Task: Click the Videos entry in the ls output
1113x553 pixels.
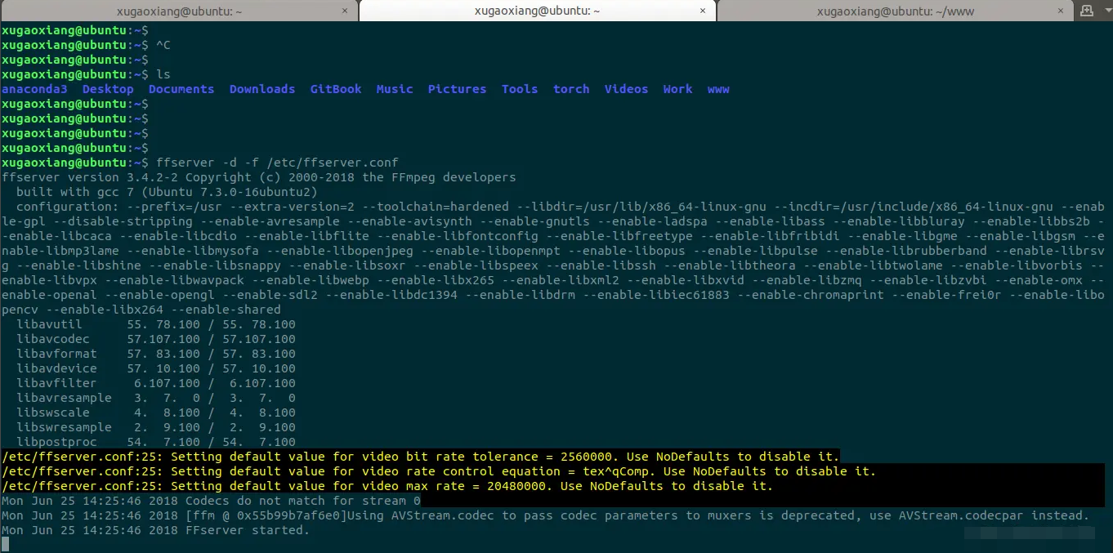Action: tap(626, 89)
